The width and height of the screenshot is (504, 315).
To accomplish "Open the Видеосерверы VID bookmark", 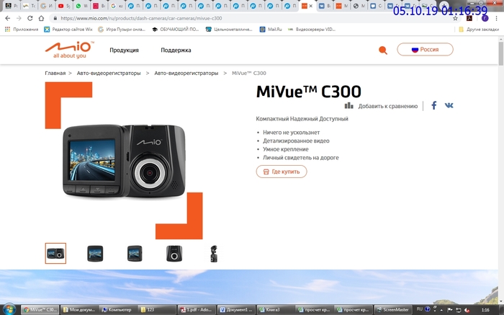I will coord(312,30).
